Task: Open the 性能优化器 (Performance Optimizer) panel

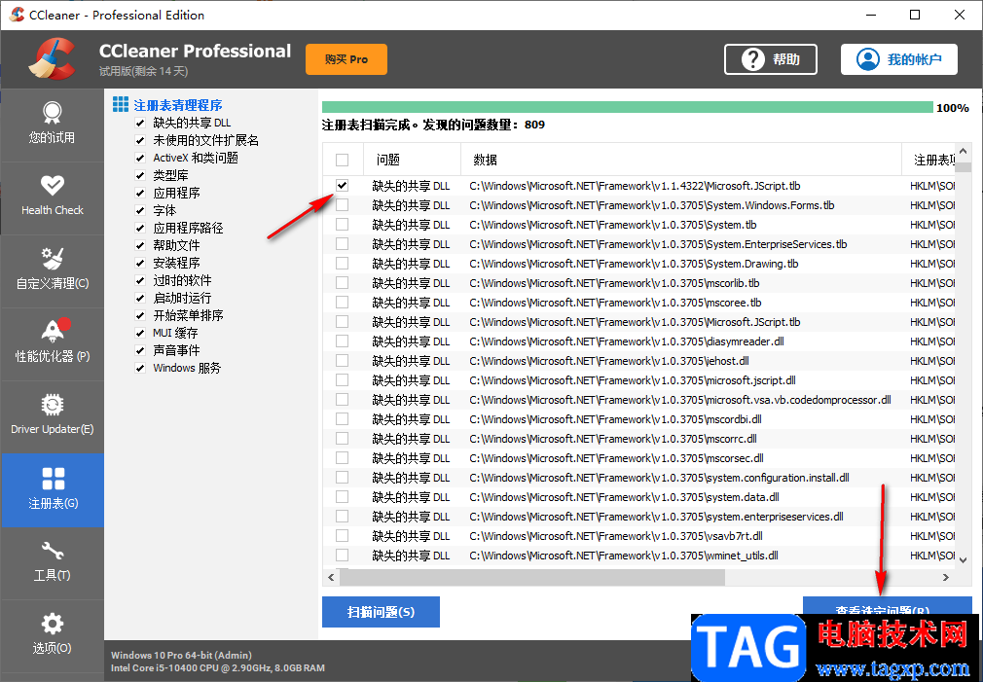Action: pyautogui.click(x=53, y=342)
